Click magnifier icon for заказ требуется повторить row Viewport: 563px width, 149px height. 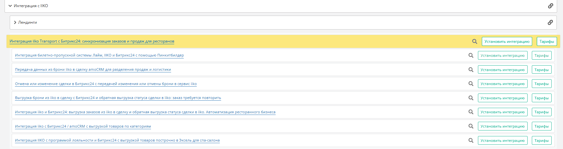471,98
